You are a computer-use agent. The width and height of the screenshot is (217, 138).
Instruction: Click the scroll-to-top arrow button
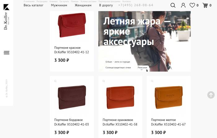coord(211,95)
